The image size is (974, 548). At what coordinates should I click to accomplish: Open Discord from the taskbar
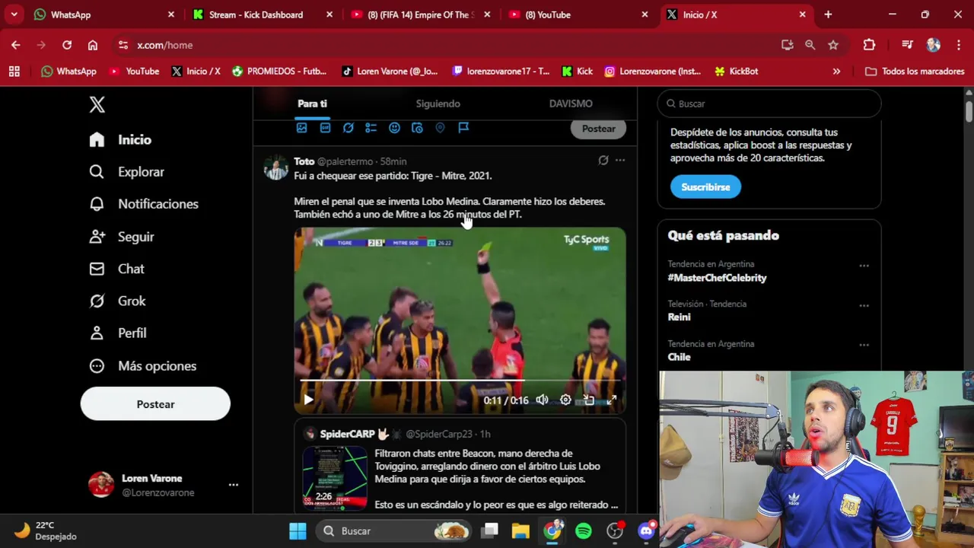(x=647, y=531)
